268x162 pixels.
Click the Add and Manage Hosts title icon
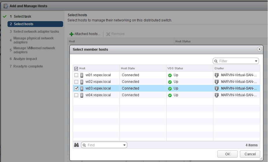pos(5,6)
